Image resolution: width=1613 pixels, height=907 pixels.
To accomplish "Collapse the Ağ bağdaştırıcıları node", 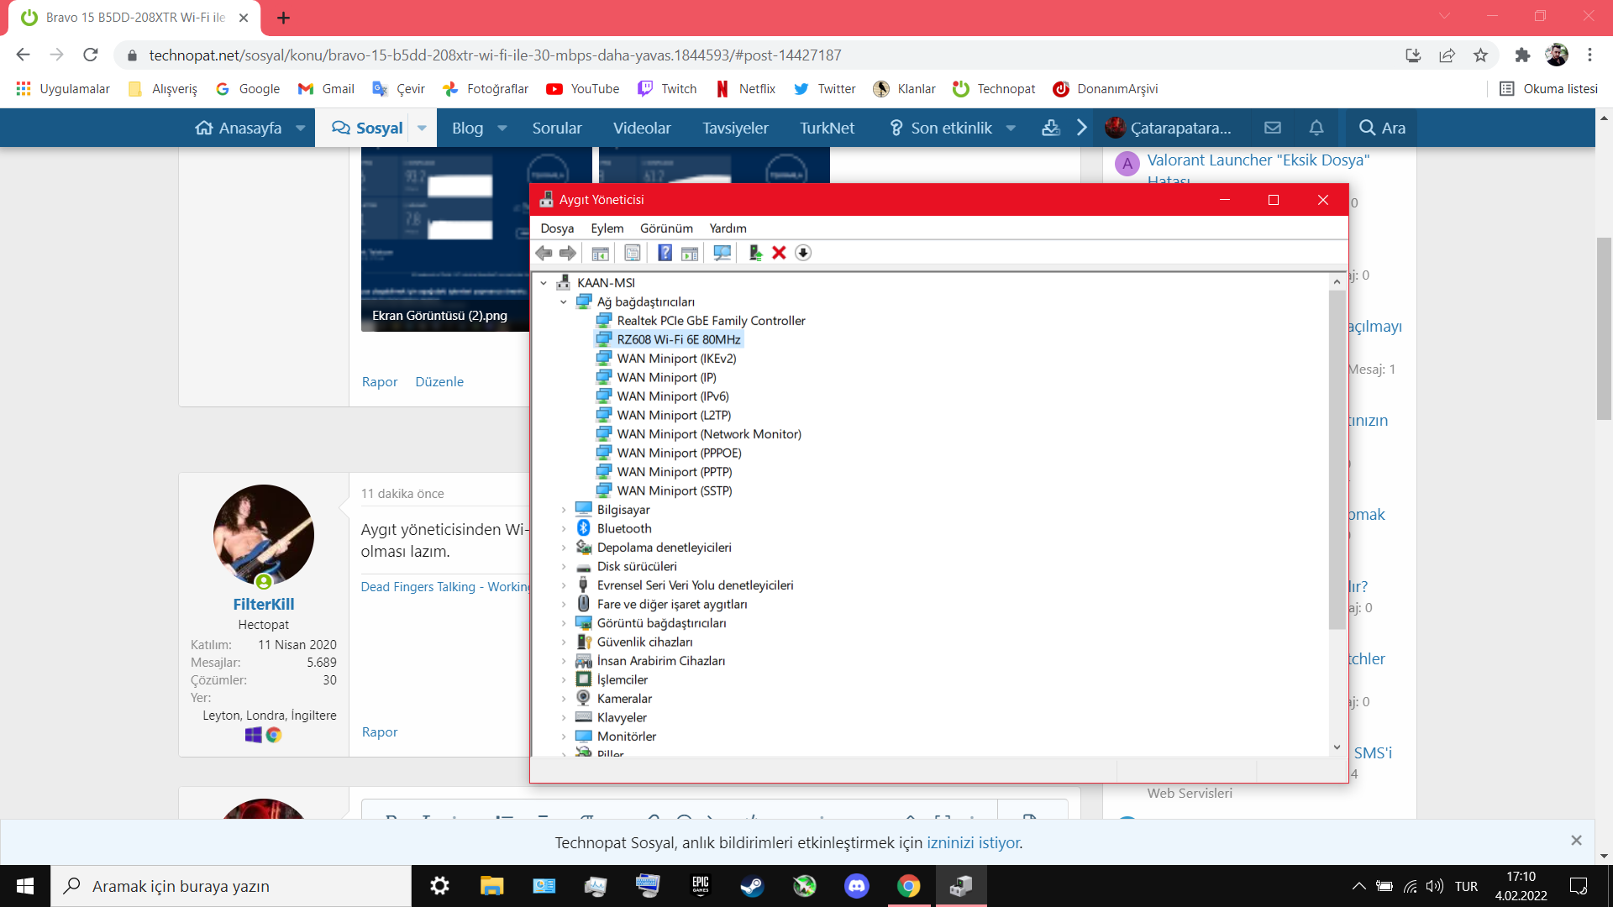I will coord(564,301).
